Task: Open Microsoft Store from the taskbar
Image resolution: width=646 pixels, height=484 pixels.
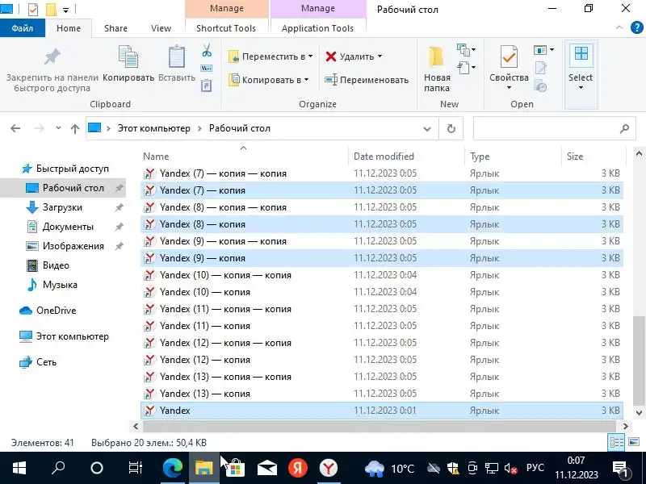Action: (235, 468)
